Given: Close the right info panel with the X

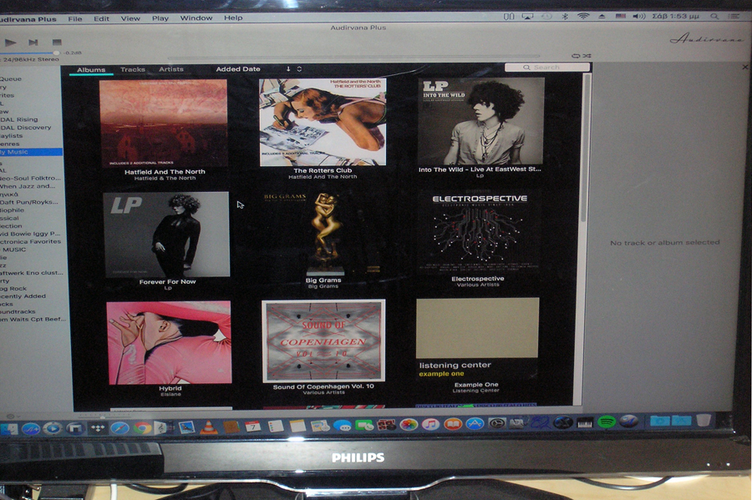Looking at the screenshot, I should (x=745, y=67).
